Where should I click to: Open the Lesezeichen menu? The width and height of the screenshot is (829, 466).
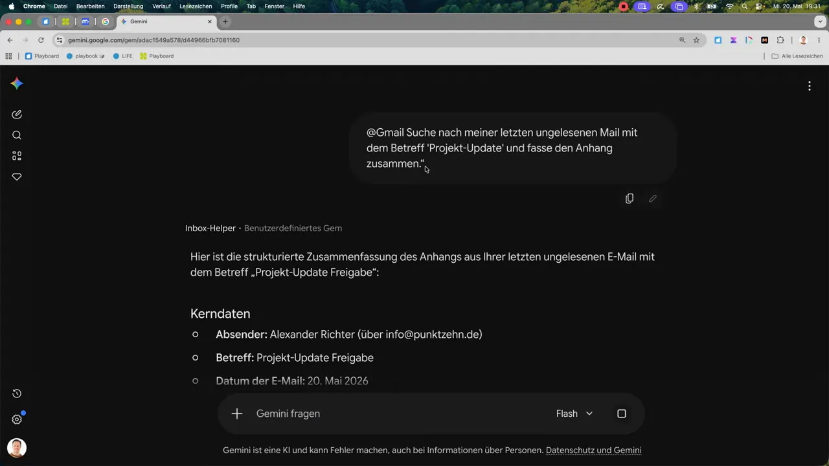click(196, 6)
